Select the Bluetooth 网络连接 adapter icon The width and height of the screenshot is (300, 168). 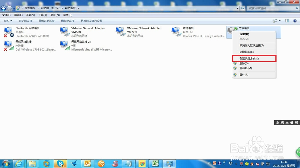coord(9,32)
